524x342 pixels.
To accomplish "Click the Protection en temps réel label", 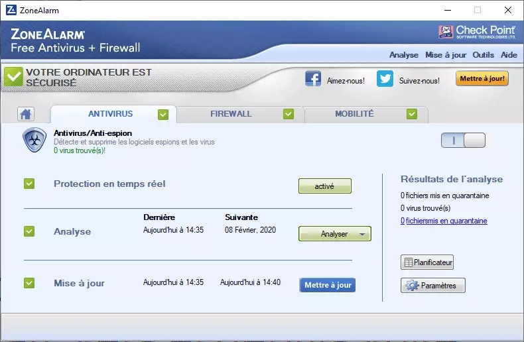I will tap(109, 184).
